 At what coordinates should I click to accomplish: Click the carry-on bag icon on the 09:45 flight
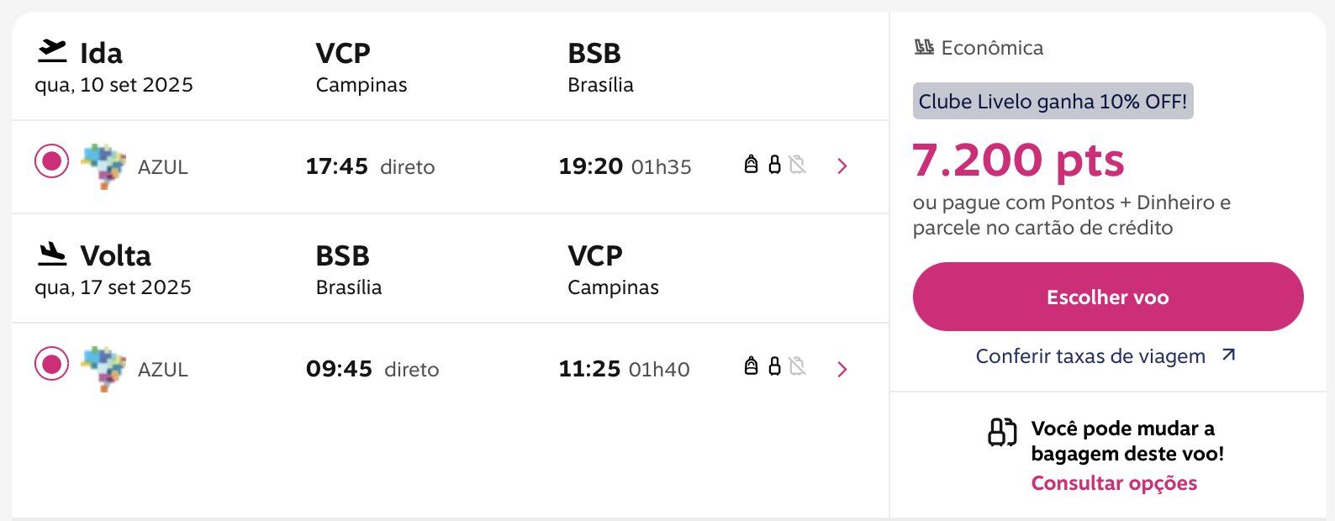tap(774, 366)
